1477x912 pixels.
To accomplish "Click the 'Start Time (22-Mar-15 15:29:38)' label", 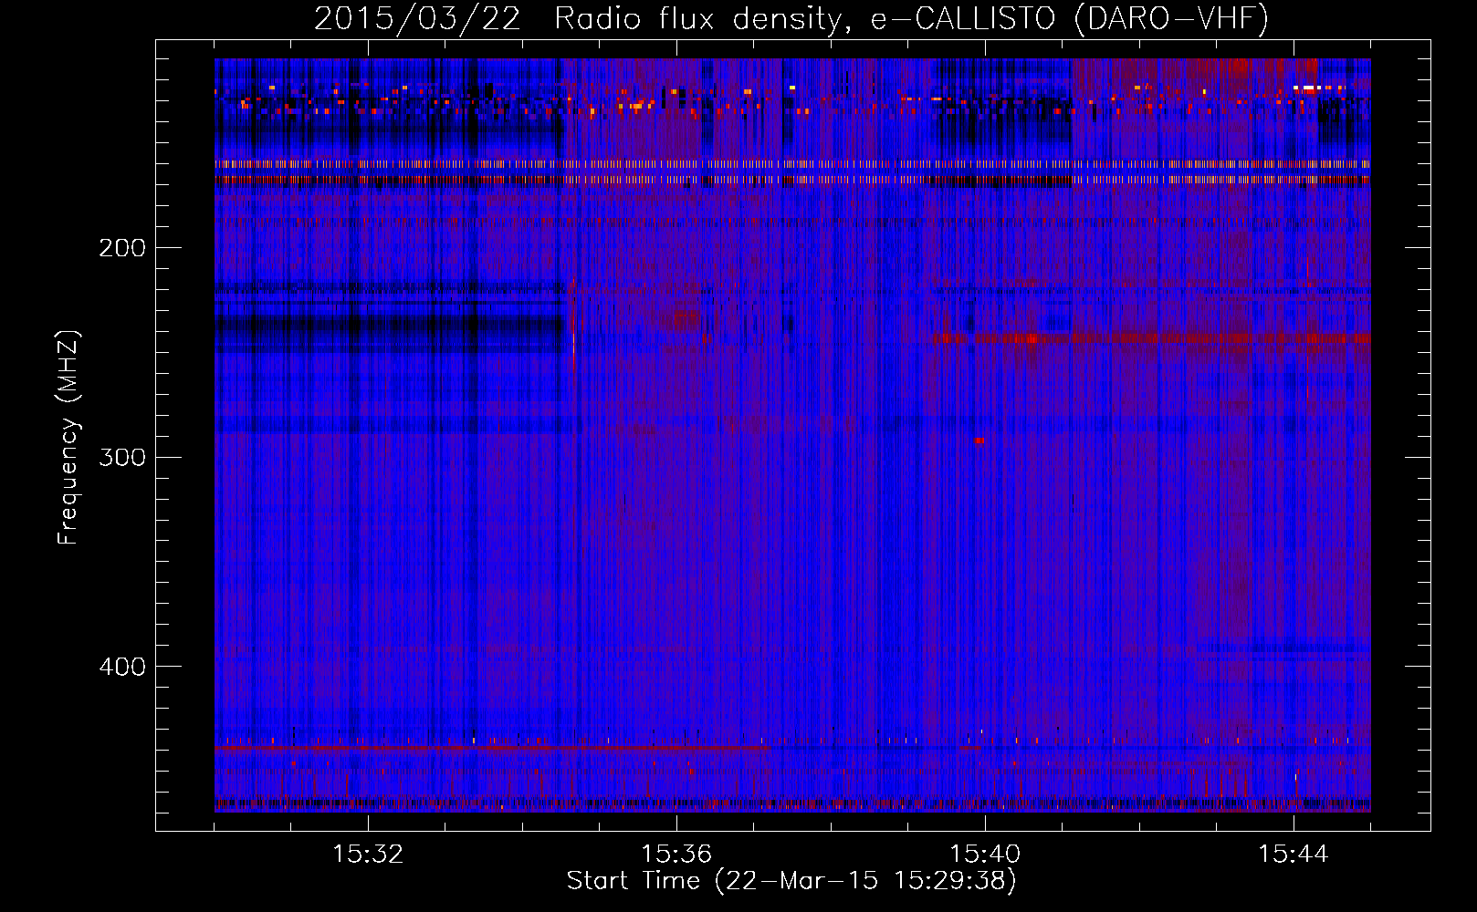I will [791, 881].
